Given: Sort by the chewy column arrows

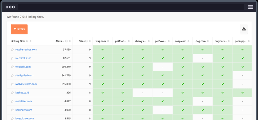Looking at the screenshot, I should click(x=149, y=41).
